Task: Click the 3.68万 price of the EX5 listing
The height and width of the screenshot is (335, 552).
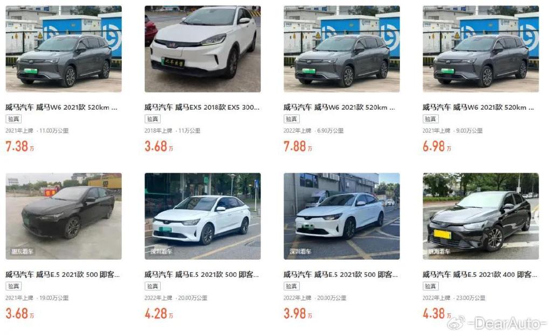Action: pos(159,146)
